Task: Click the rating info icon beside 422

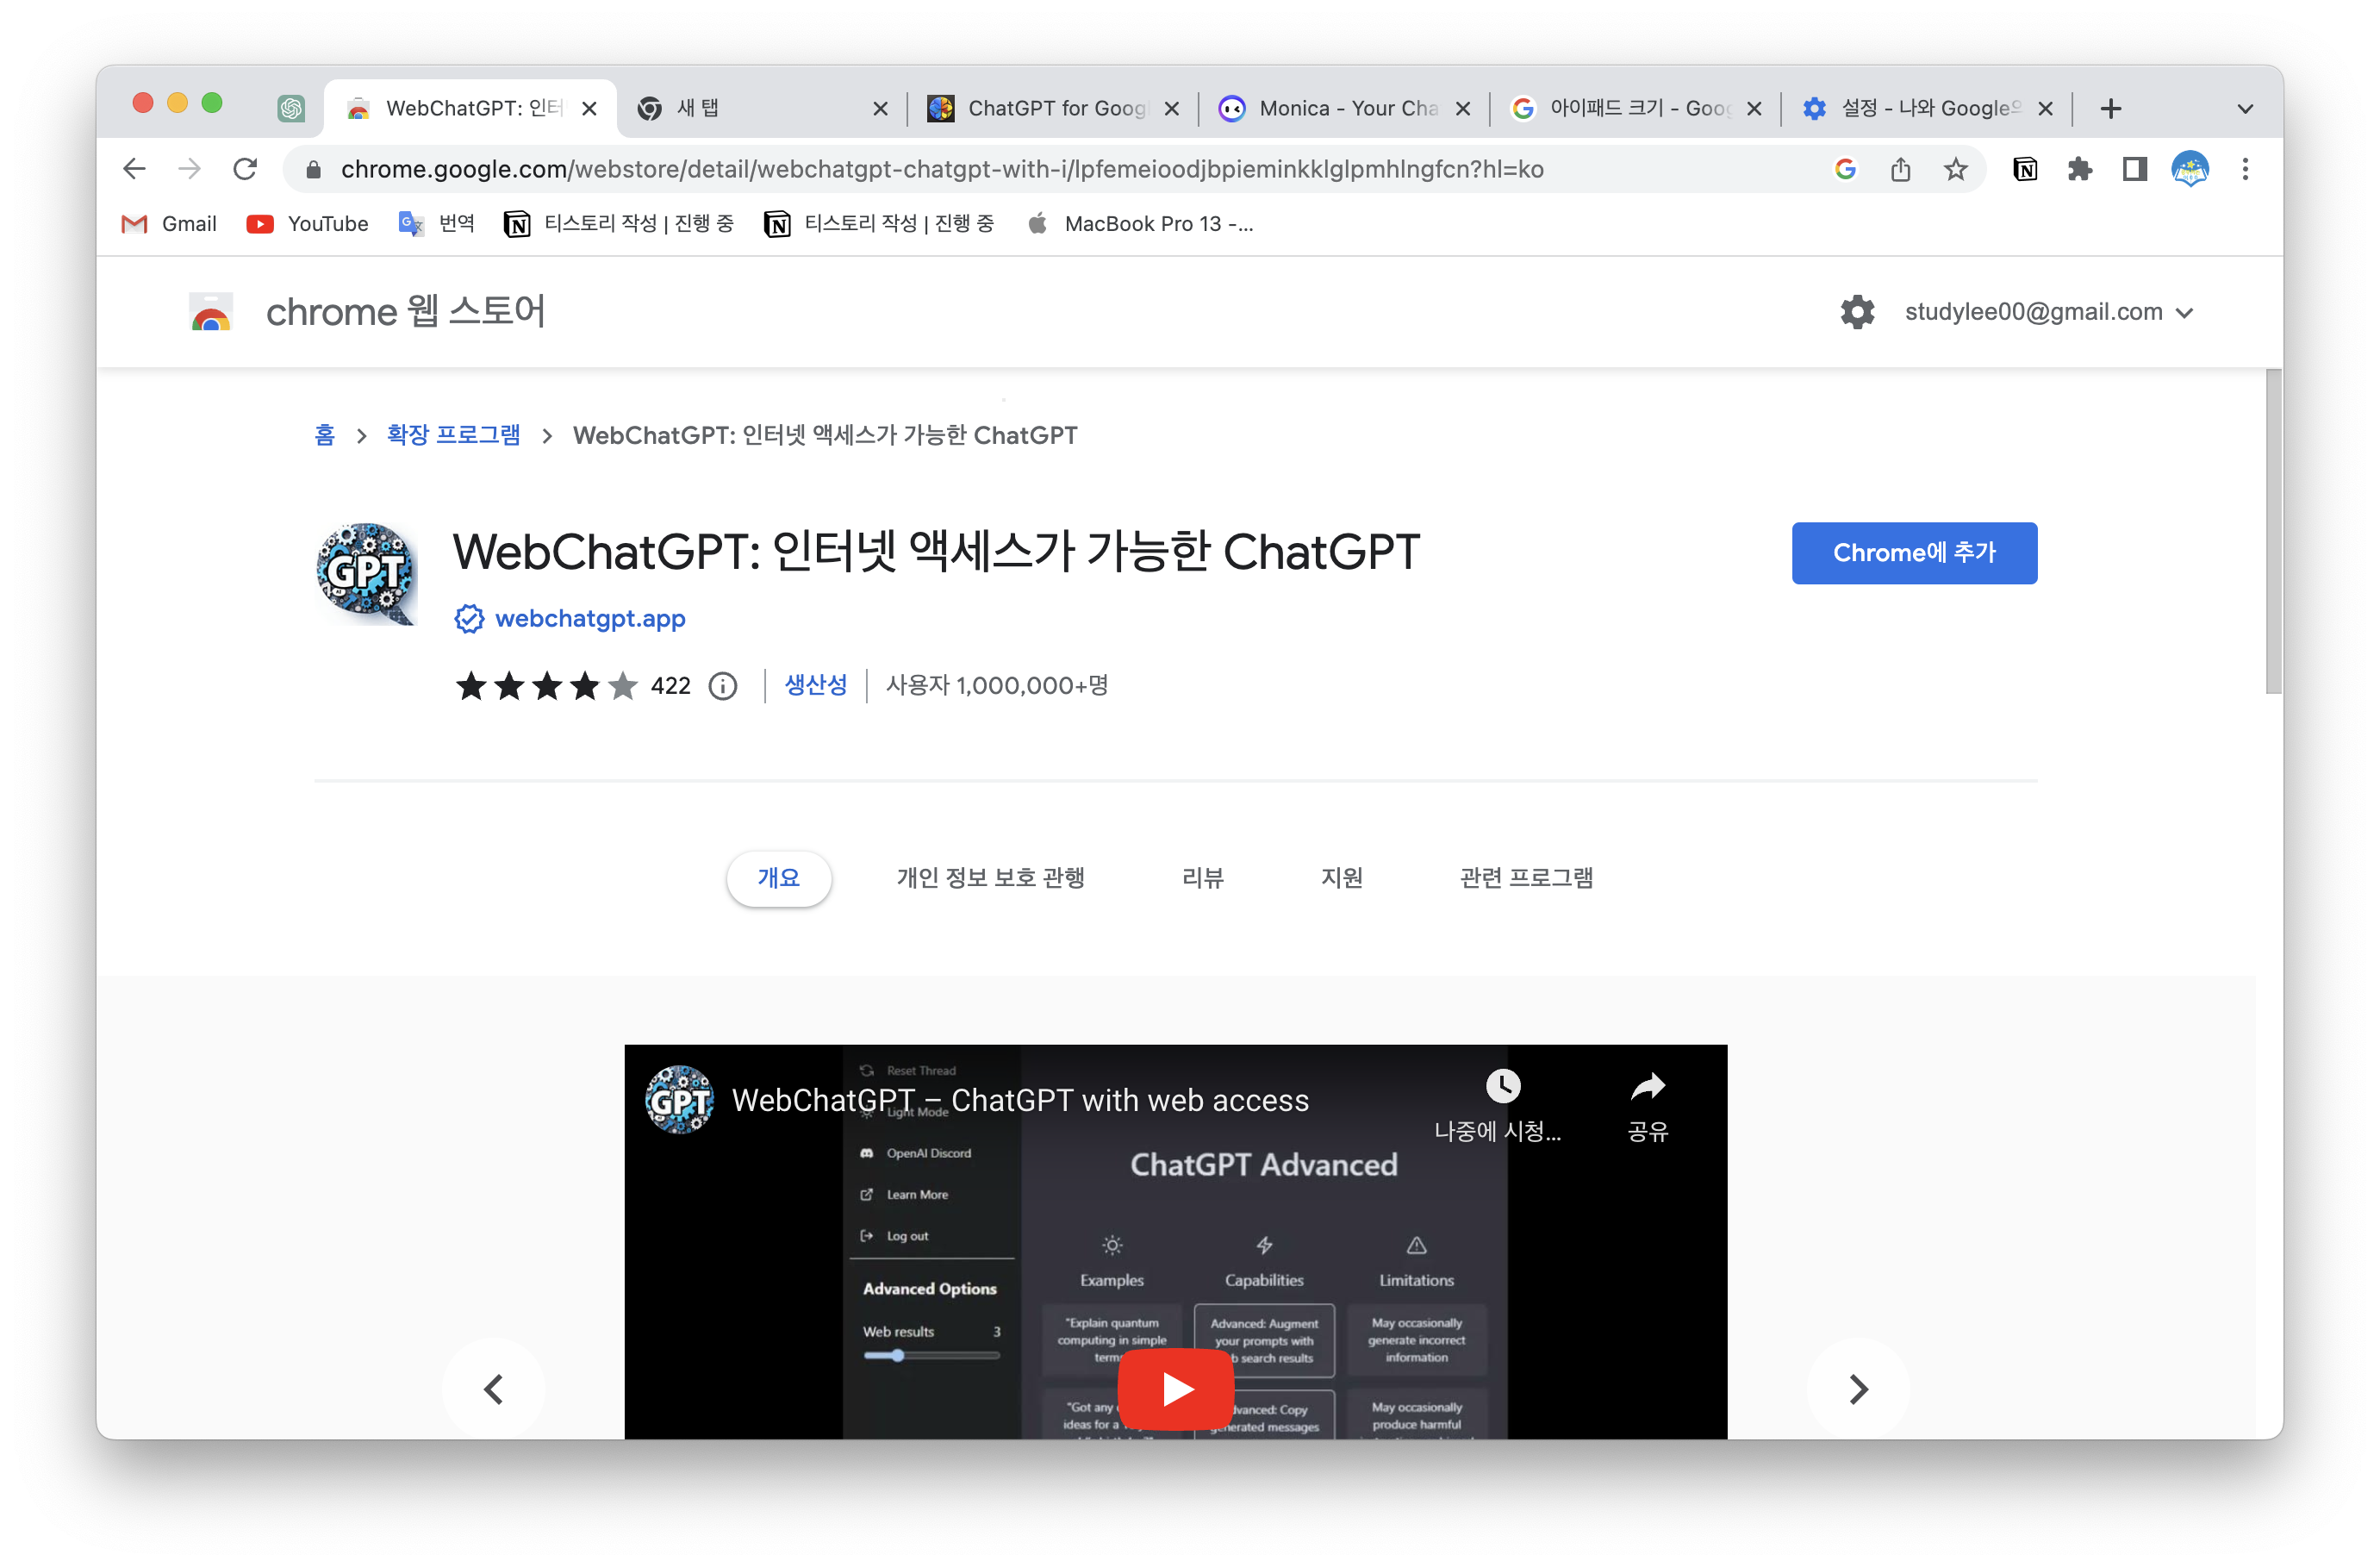Action: 722,686
